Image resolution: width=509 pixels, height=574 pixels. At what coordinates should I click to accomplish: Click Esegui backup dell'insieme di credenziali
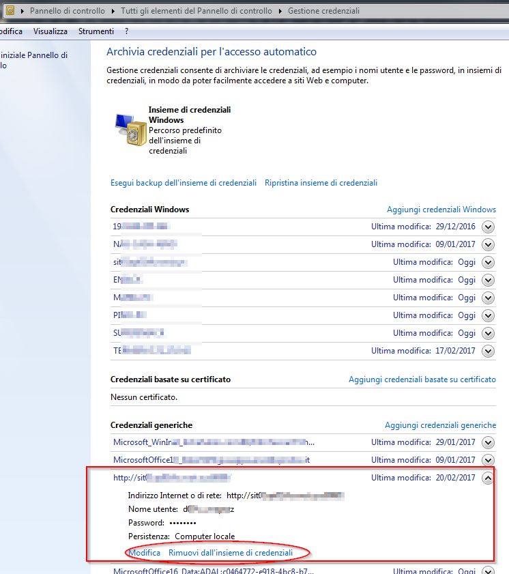[184, 183]
